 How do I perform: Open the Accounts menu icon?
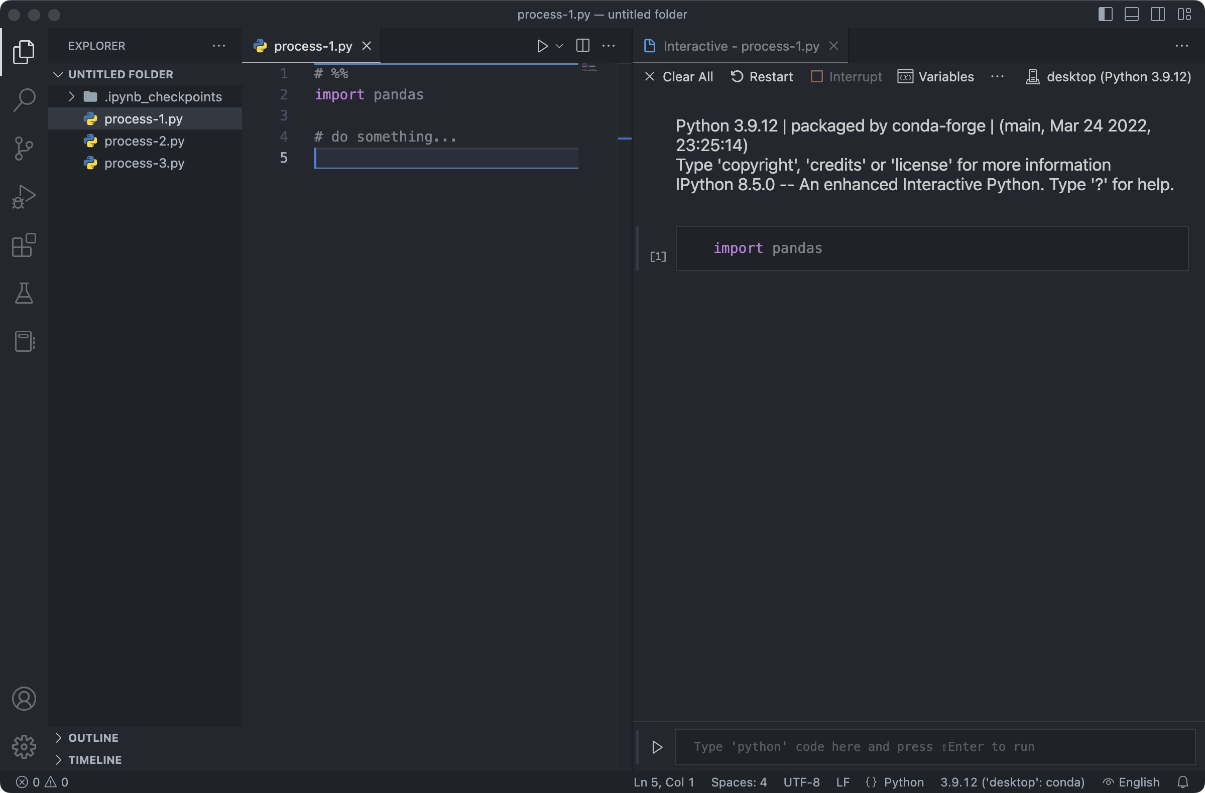point(24,699)
